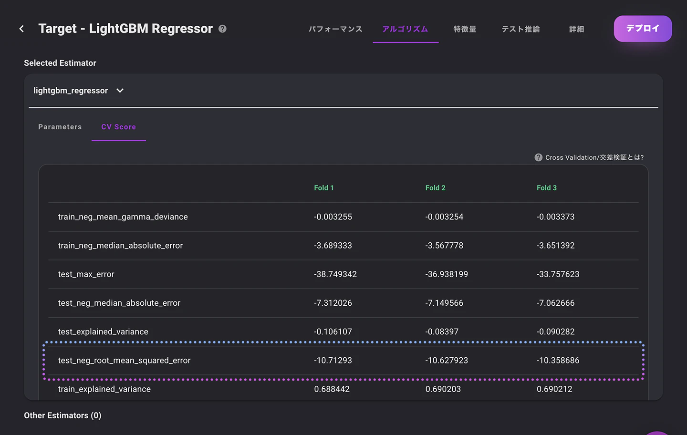The height and width of the screenshot is (435, 687).
Task: Click the value -0.003255 in Fold 1
Action: tap(333, 217)
